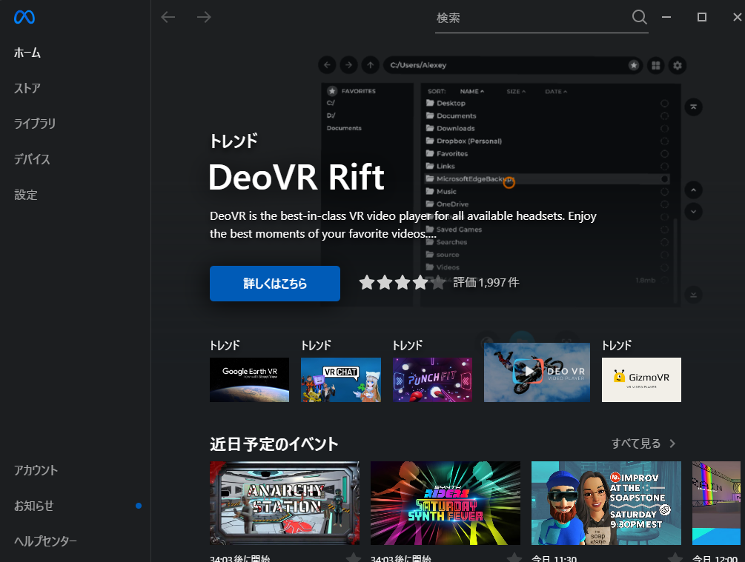Image resolution: width=745 pixels, height=562 pixels.
Task: Click the grid view icon in DeoVR
Action: [x=656, y=65]
